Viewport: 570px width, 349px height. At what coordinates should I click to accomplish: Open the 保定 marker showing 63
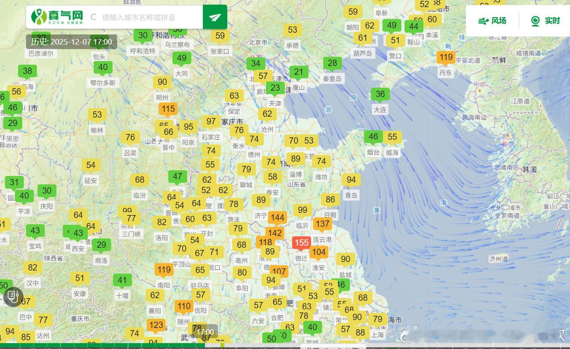[x=234, y=96]
